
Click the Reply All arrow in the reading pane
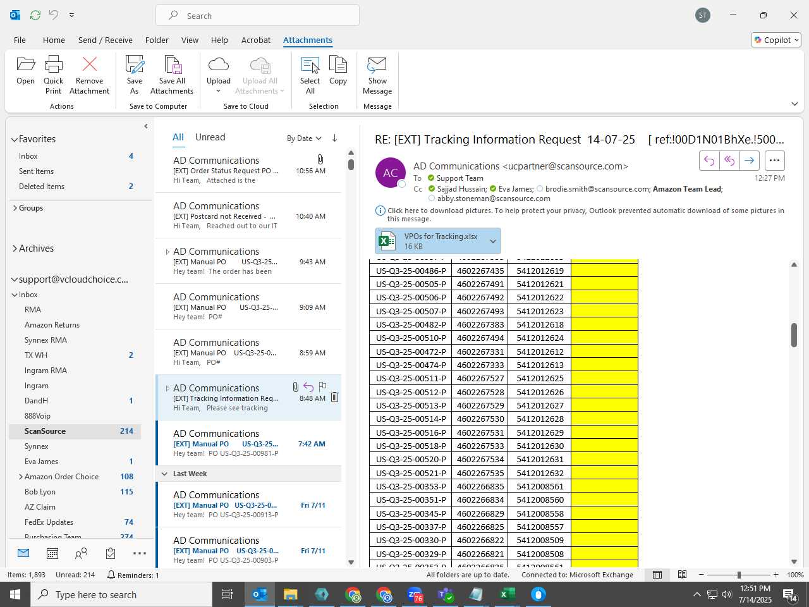(x=729, y=161)
